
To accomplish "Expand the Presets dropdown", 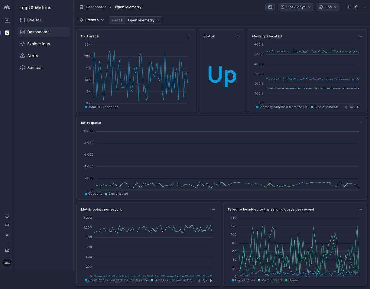I will (x=92, y=20).
